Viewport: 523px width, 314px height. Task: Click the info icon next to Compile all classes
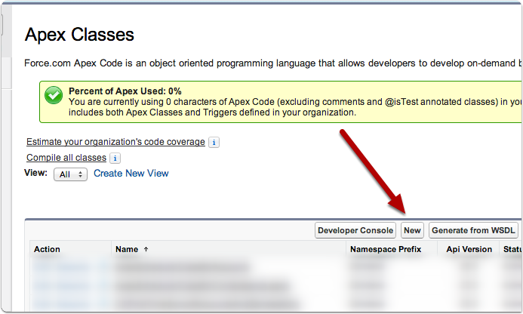(115, 158)
